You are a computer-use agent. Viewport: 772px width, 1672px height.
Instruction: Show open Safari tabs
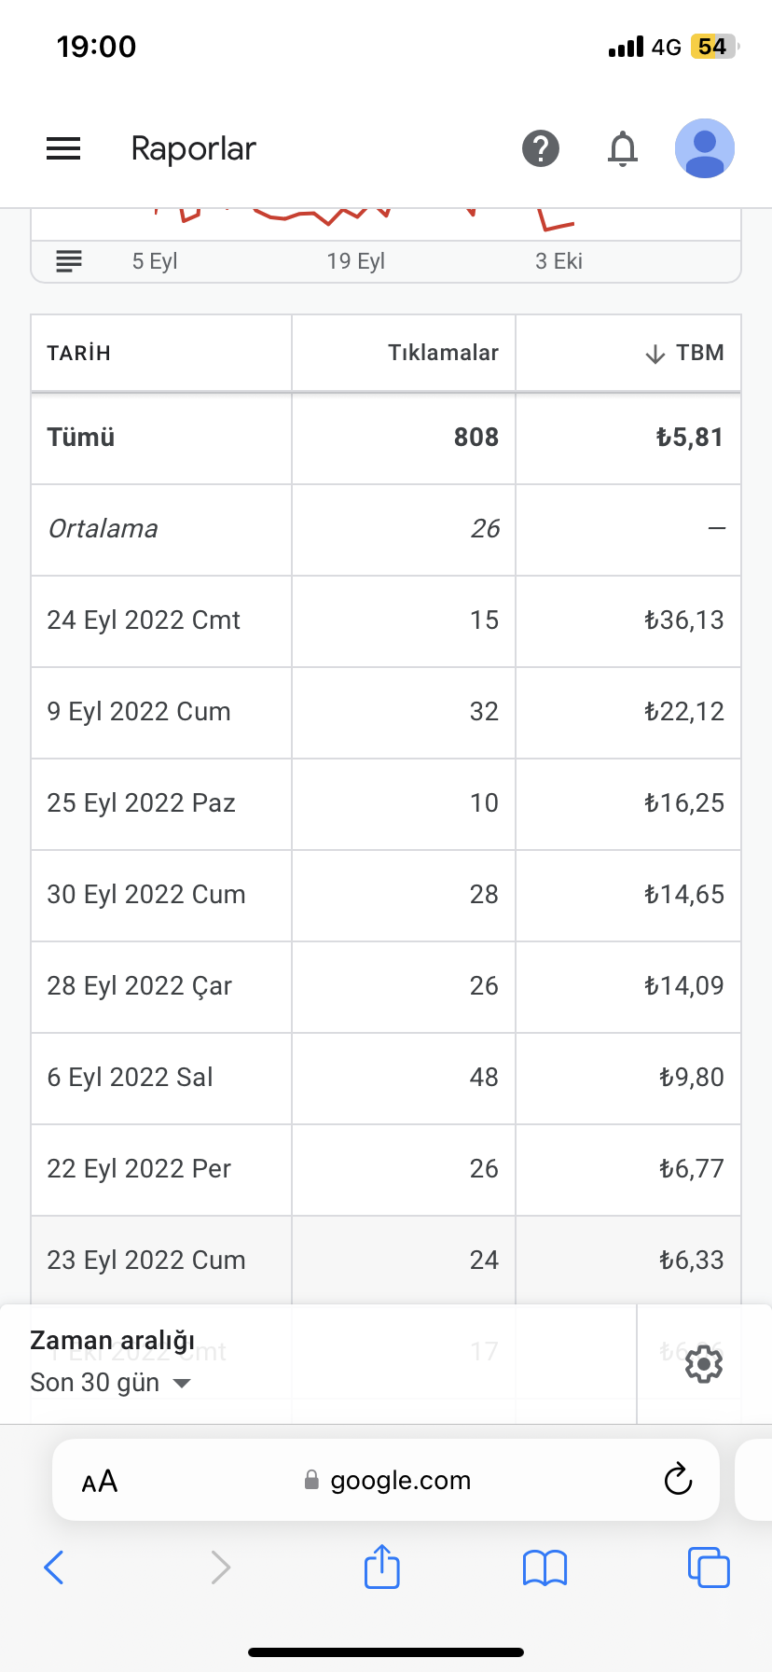coord(709,1567)
